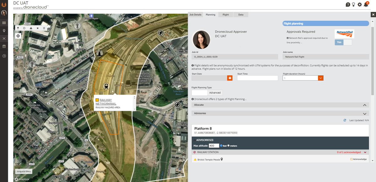Click the Advanced flight planning button
Viewport: 376px width, 182px height.
click(215, 92)
